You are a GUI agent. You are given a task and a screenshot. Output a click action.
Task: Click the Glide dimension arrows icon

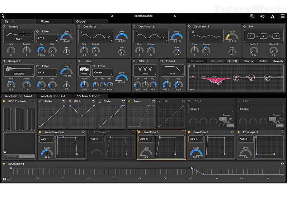70,101
